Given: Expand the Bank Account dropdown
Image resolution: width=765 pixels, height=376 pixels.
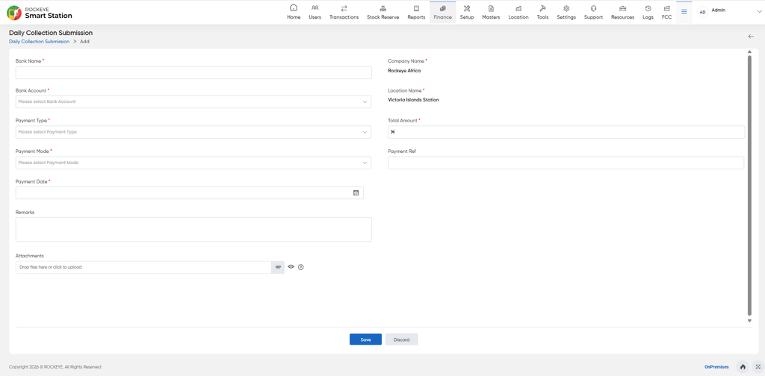Looking at the screenshot, I should click(x=193, y=101).
